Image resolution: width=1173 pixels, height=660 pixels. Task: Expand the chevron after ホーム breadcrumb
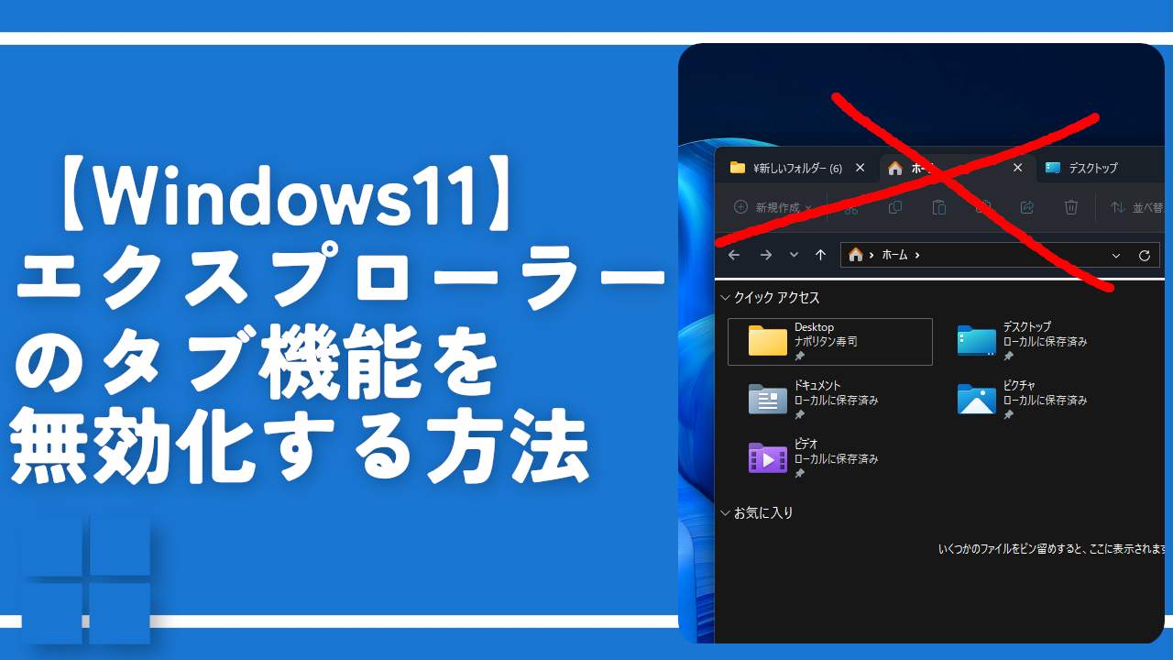pyautogui.click(x=917, y=255)
